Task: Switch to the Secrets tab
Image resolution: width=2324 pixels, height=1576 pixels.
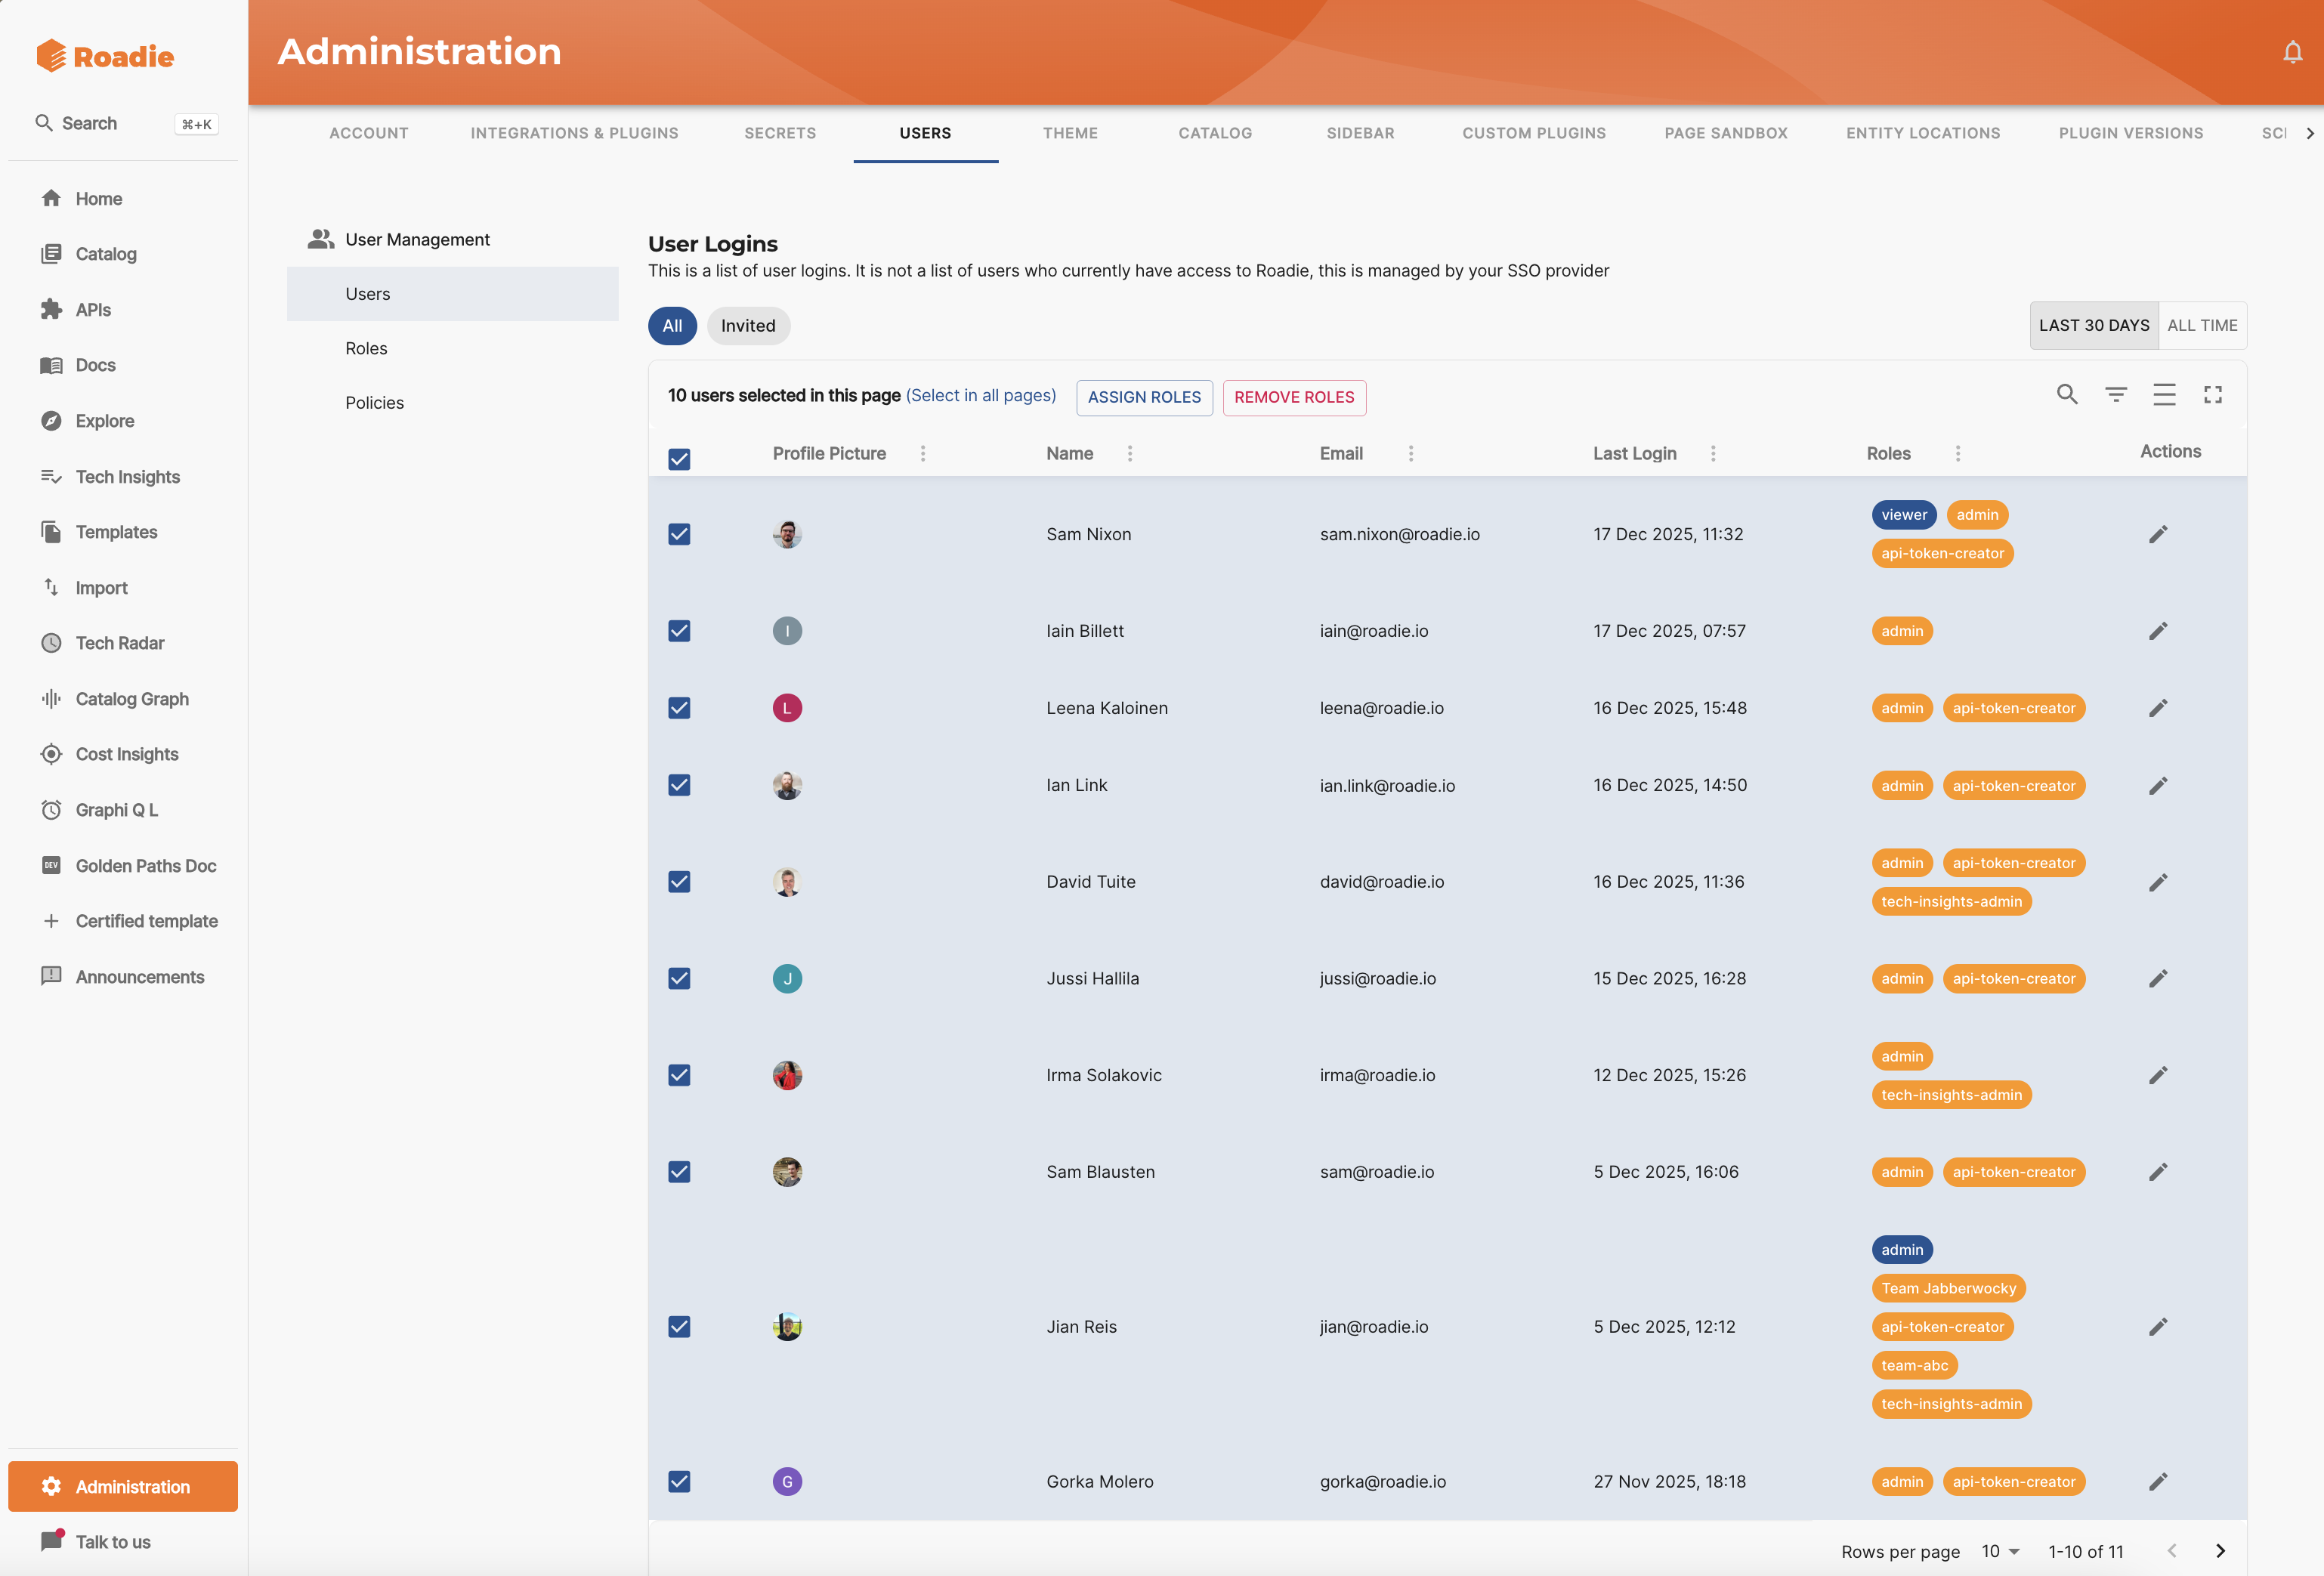Action: pos(779,133)
